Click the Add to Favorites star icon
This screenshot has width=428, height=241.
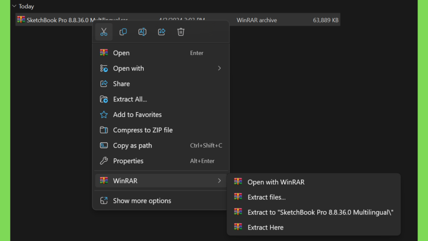104,115
